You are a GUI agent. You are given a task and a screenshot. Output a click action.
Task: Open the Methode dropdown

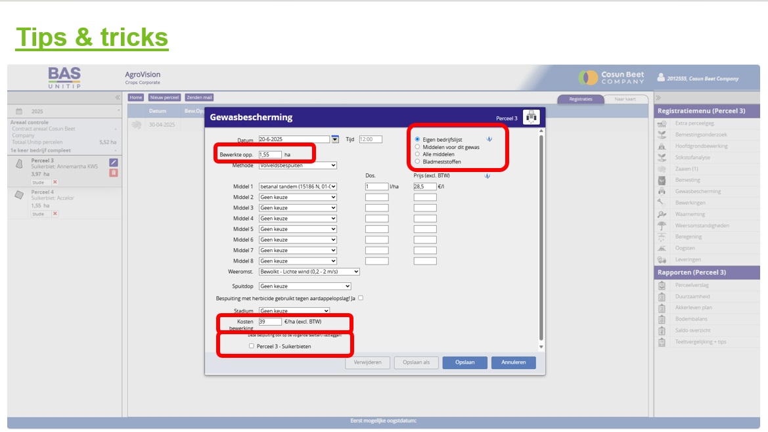[x=298, y=165]
